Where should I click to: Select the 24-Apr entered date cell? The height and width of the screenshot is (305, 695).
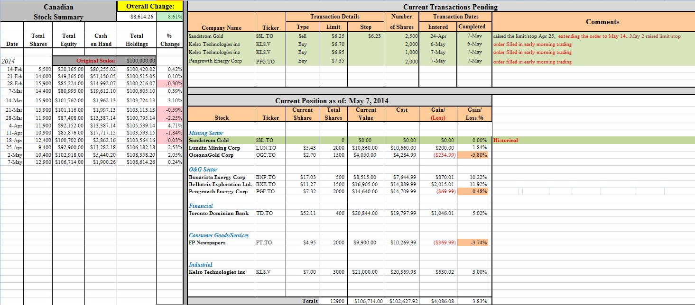click(438, 36)
